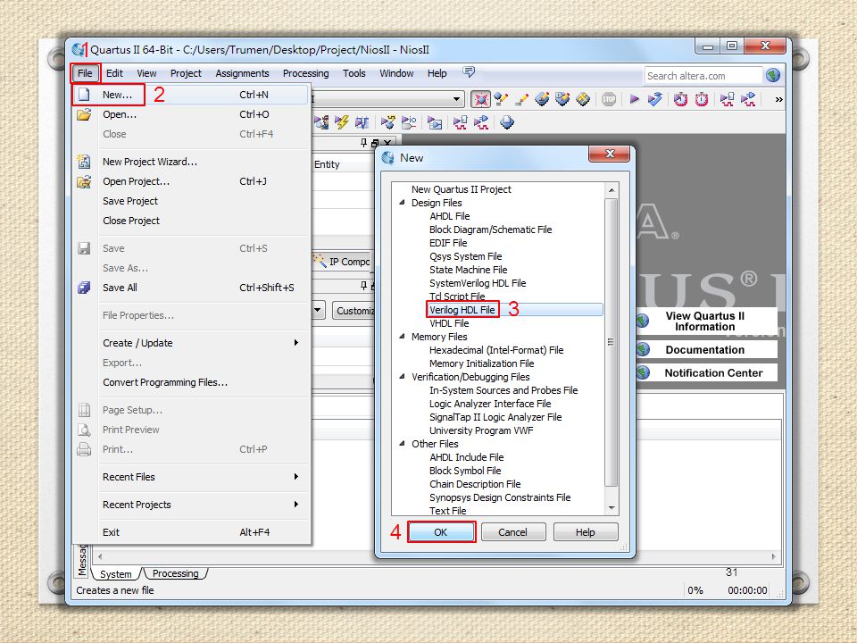Select Memory Initialization File
Screen dimensions: 857x643
tap(481, 363)
